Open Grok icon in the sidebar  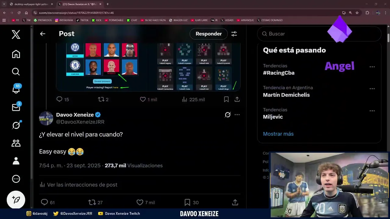(16, 125)
